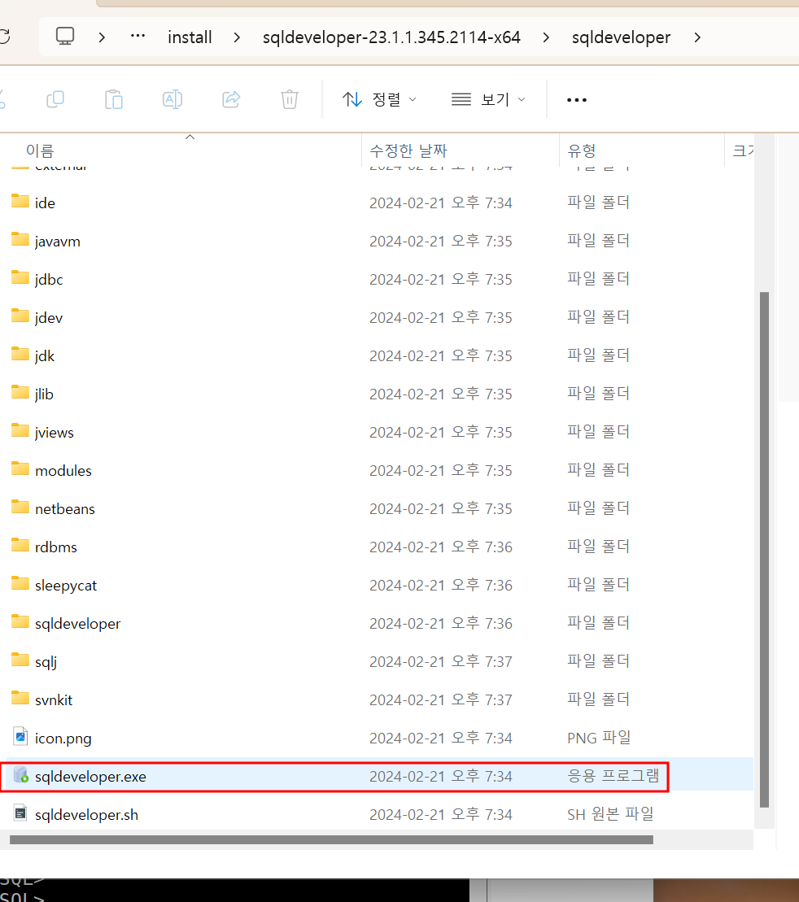Select the jdev folder icon
Image resolution: width=799 pixels, height=902 pixels.
point(20,316)
